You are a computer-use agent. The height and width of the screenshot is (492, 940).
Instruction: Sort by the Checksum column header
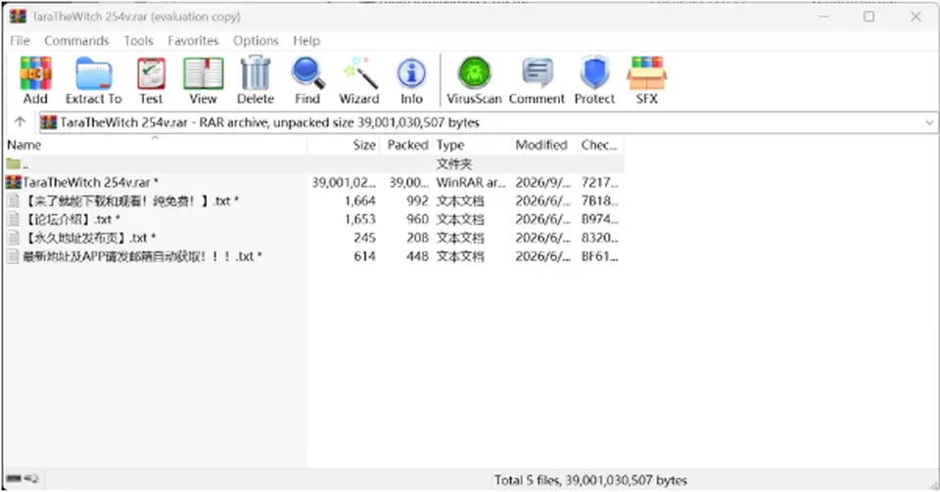click(600, 145)
